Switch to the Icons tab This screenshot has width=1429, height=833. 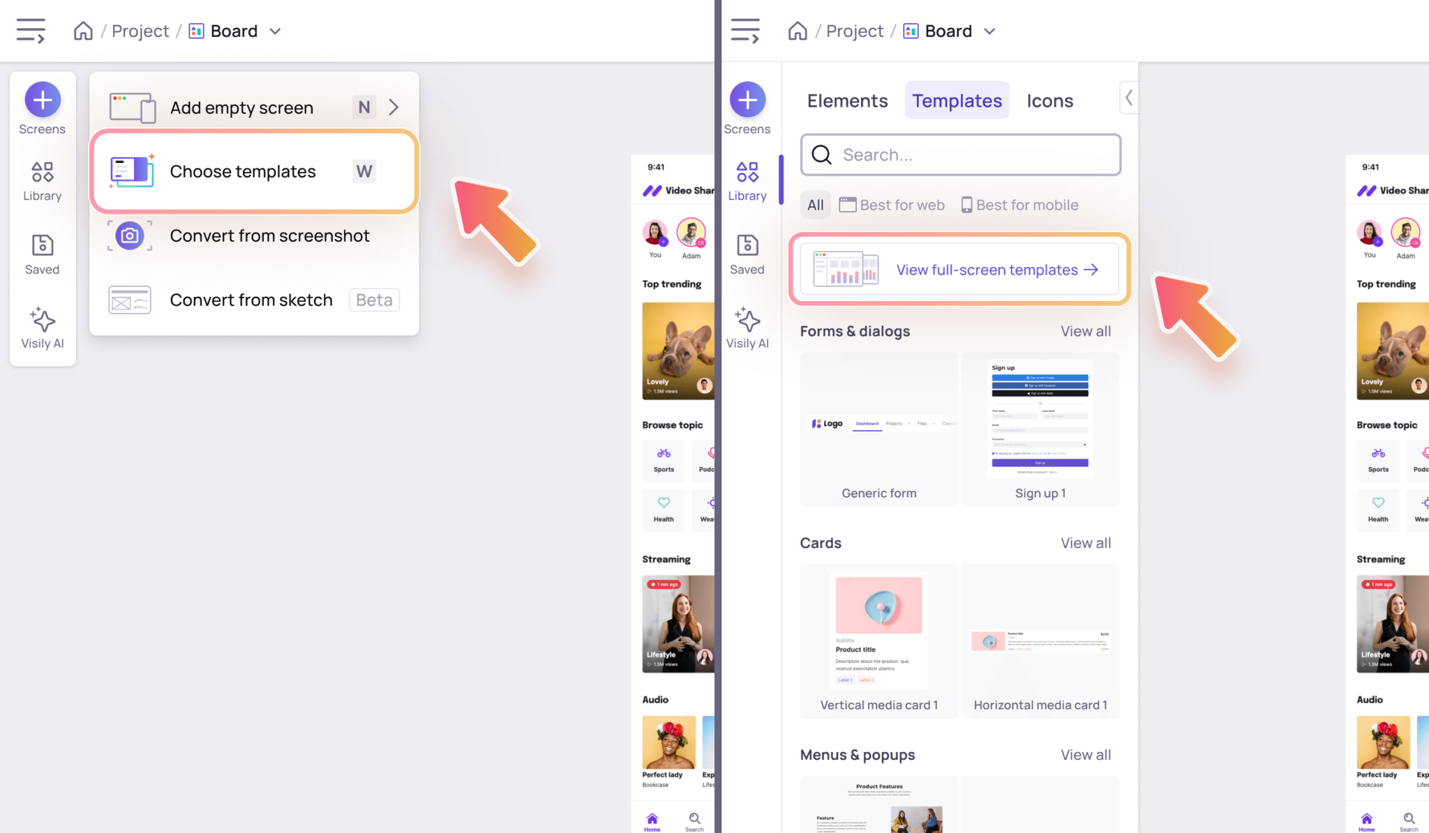click(1049, 101)
